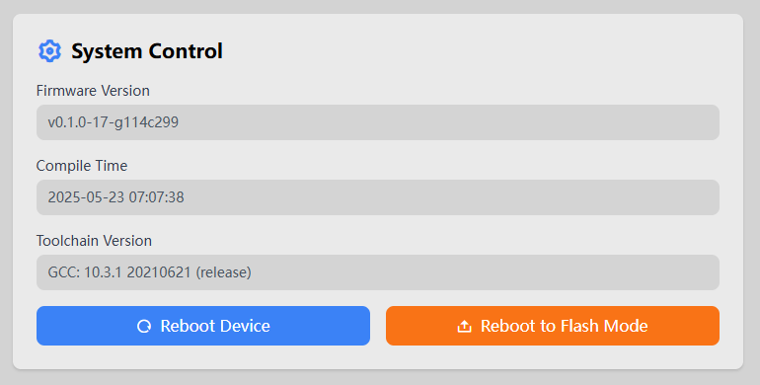The width and height of the screenshot is (760, 385).
Task: Click the circular reboot arrow icon
Action: tap(144, 327)
